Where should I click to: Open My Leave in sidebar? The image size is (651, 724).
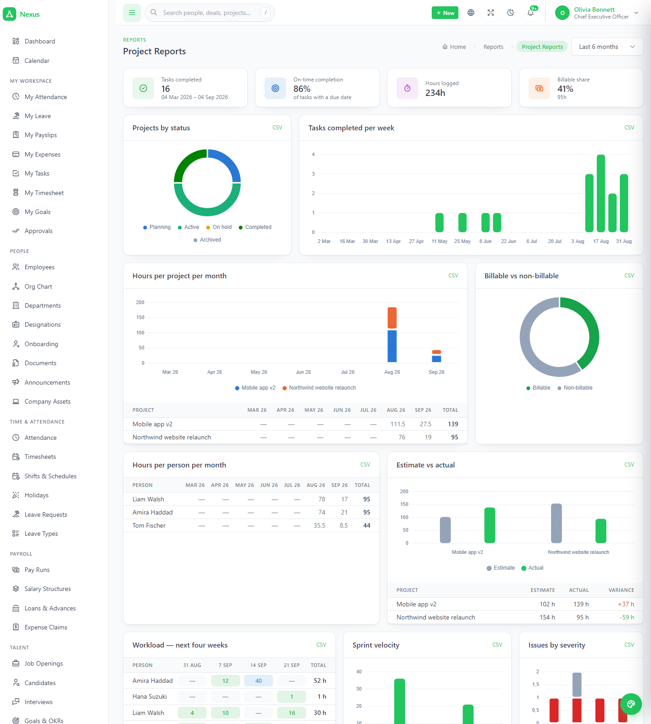[x=38, y=116]
